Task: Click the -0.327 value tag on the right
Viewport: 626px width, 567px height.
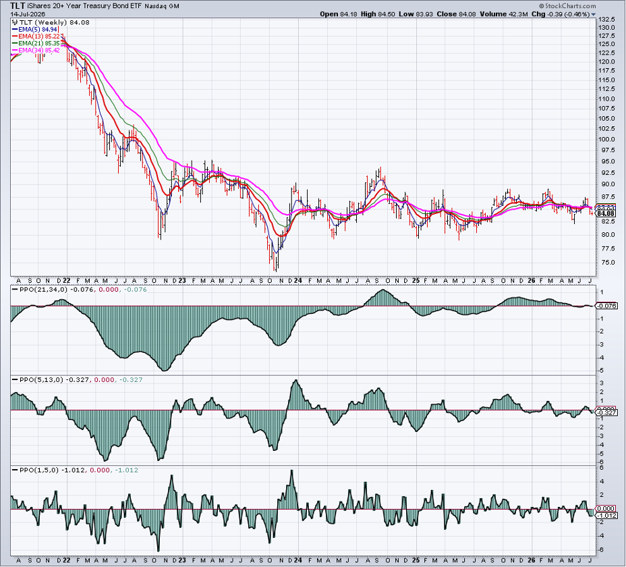Action: click(606, 412)
